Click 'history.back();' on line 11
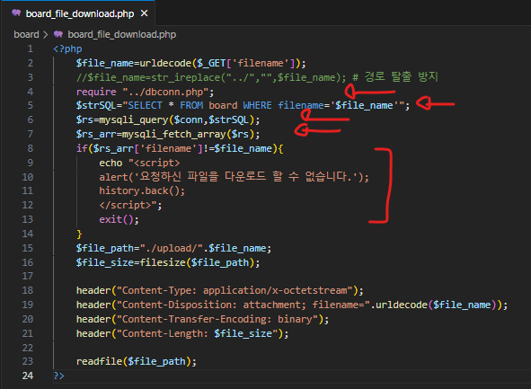 click(142, 191)
